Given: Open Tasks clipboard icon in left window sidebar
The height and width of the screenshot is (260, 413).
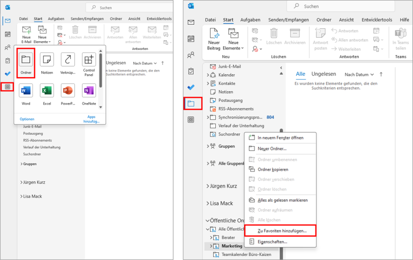Looking at the screenshot, I should (8, 61).
